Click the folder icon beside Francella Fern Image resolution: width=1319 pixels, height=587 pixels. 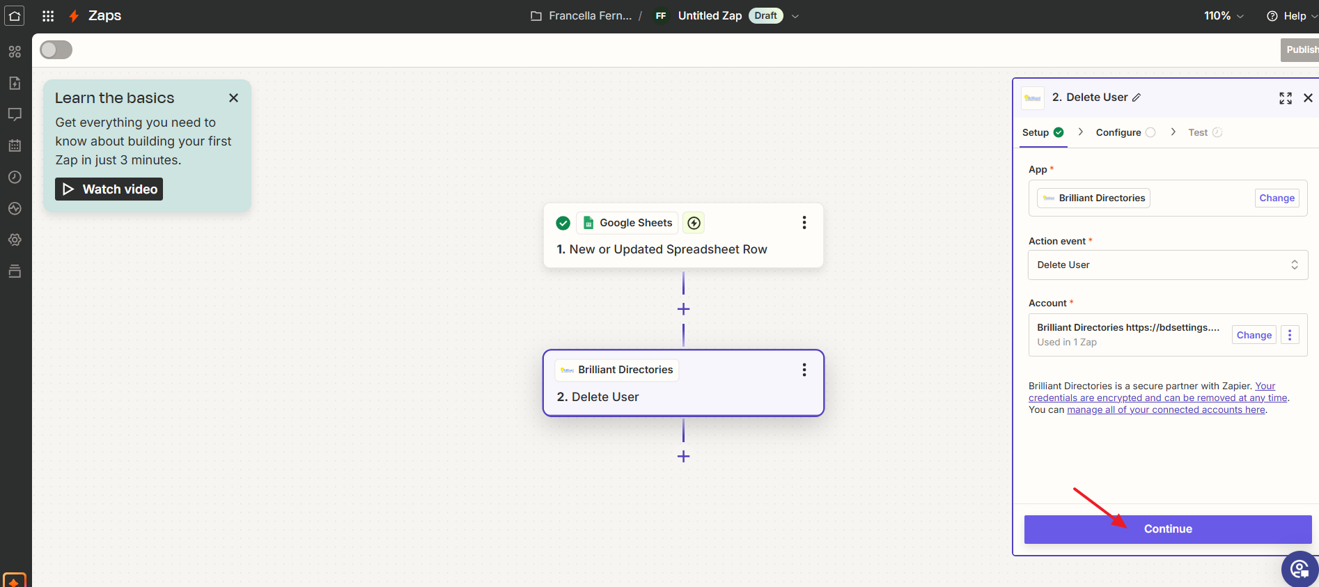(x=536, y=16)
